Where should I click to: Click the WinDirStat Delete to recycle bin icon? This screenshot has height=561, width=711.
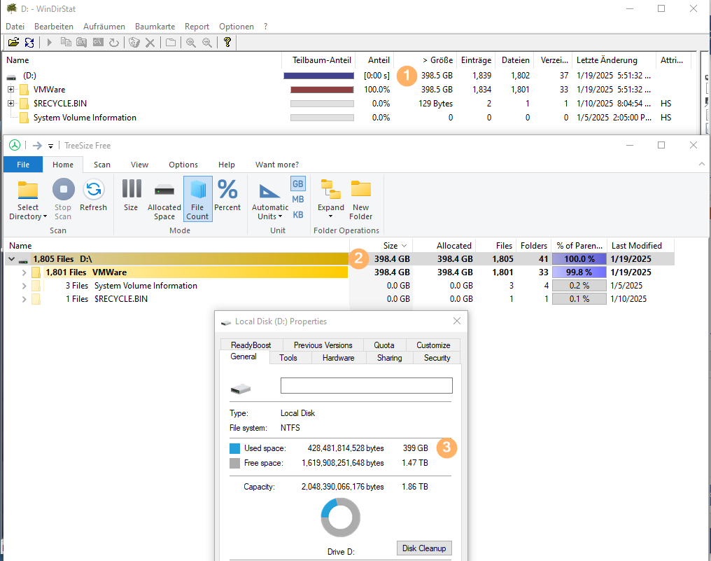(x=134, y=42)
